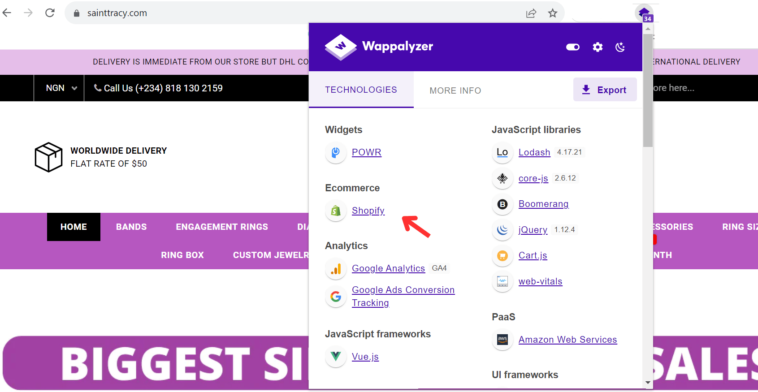
Task: Switch Wappalyzer to dark mode moon icon
Action: (x=620, y=47)
